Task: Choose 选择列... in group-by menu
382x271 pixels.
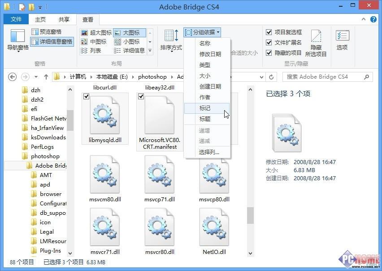Action: click(207, 152)
